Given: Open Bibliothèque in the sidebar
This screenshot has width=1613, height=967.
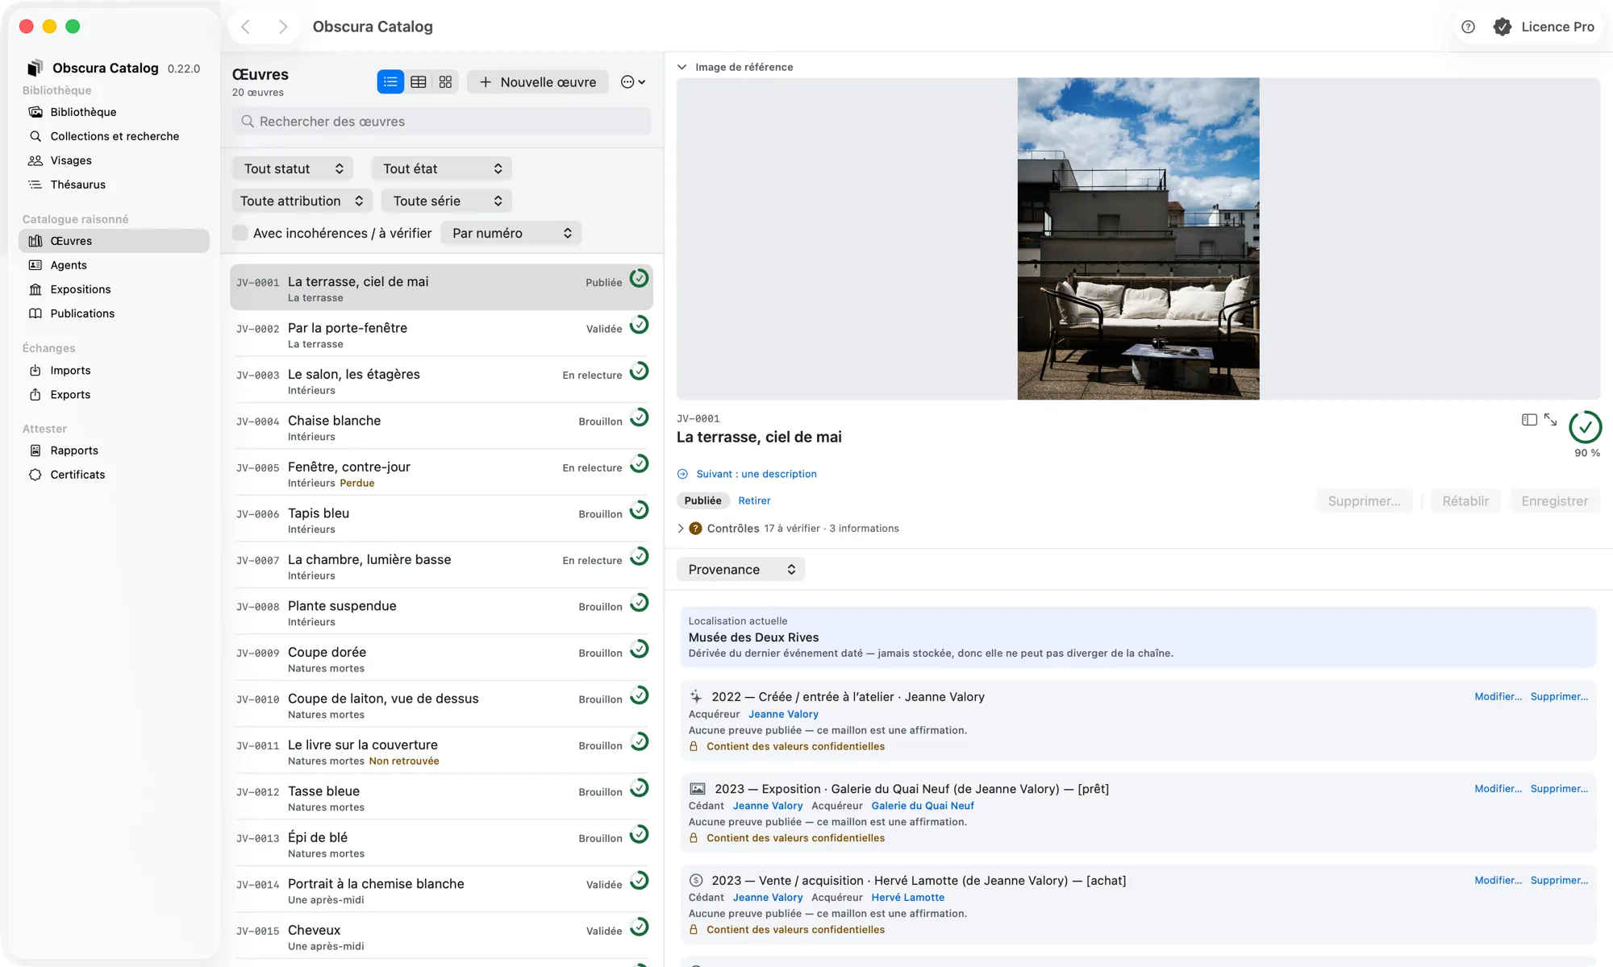Looking at the screenshot, I should [83, 112].
